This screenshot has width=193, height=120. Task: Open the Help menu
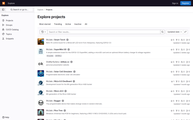tap(6, 117)
